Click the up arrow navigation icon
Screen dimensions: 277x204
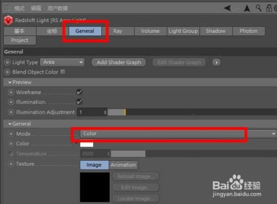247,8
